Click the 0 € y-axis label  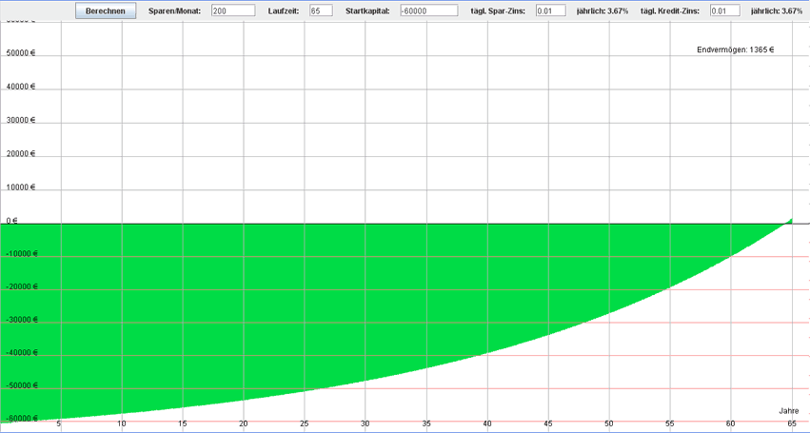pyautogui.click(x=12, y=221)
